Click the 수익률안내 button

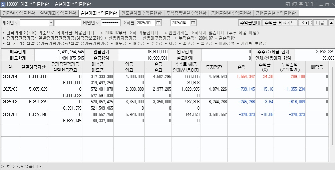(250, 23)
